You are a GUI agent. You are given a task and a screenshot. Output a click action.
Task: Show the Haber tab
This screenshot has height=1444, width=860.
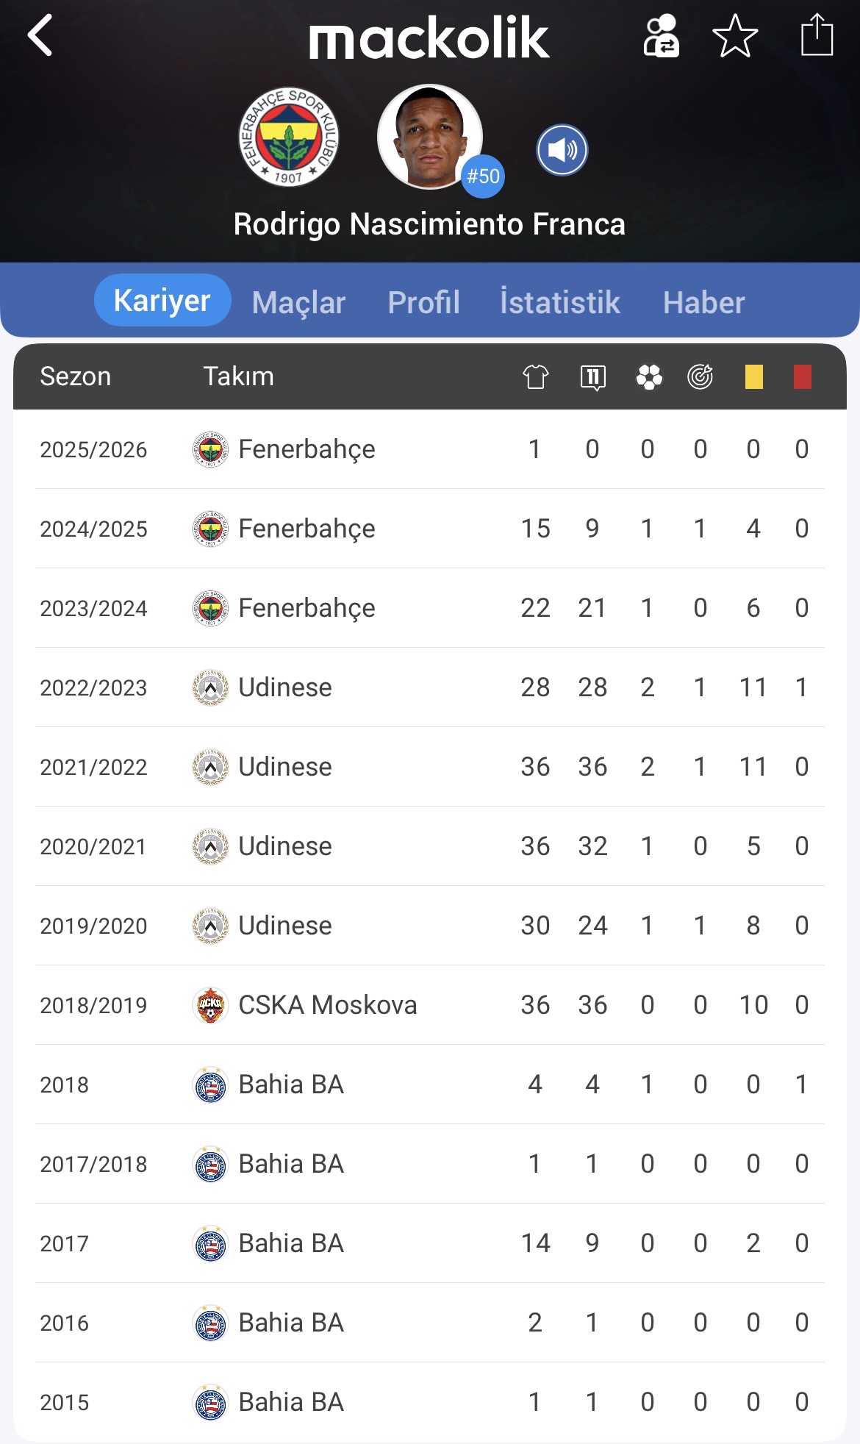[703, 302]
